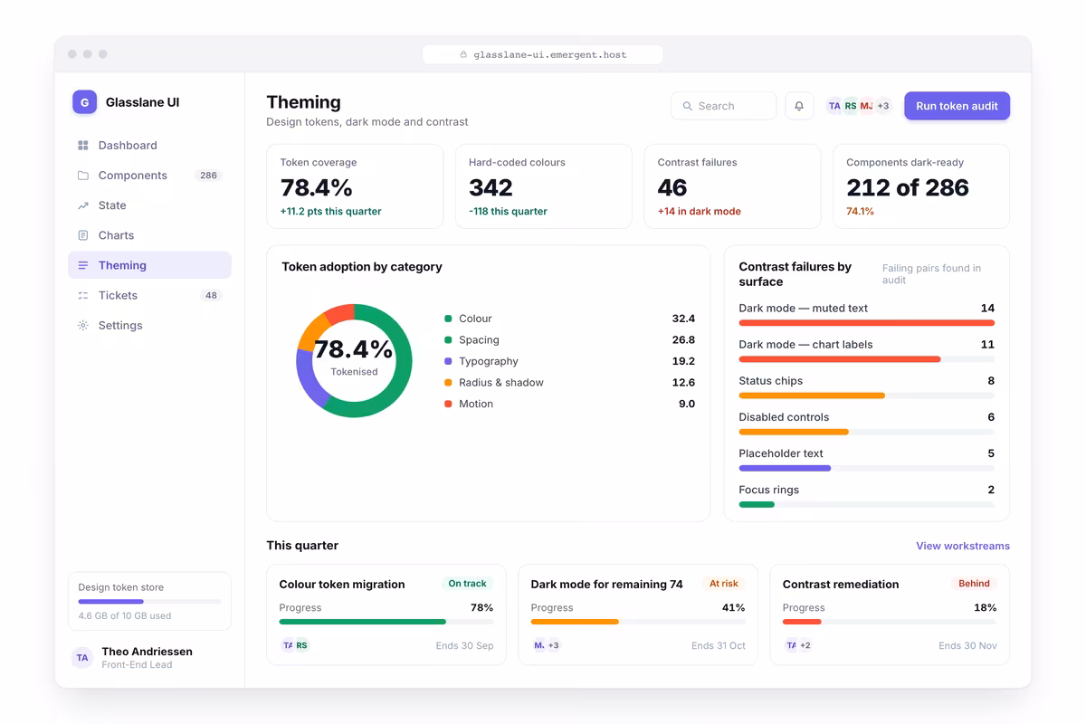Click the Status chips failure bar
Image resolution: width=1086 pixels, height=724 pixels.
tap(867, 395)
